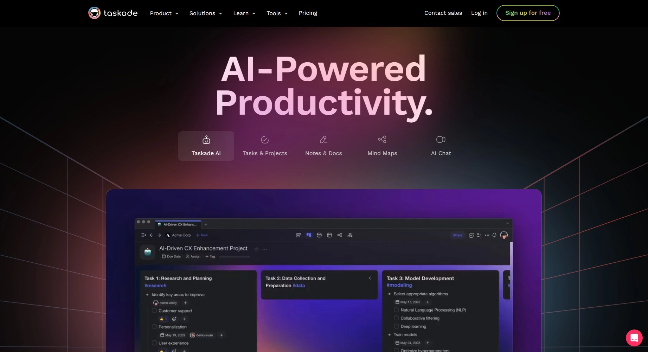This screenshot has height=352, width=648.
Task: Expand the Tools dropdown menu
Action: click(x=277, y=13)
